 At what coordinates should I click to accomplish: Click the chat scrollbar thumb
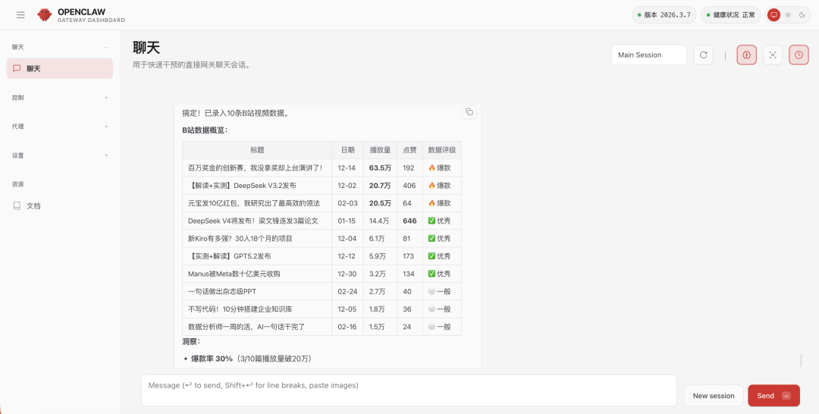[802, 359]
